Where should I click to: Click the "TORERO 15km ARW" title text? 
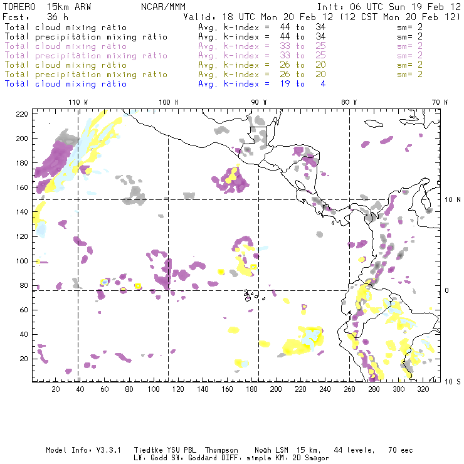pyautogui.click(x=47, y=7)
